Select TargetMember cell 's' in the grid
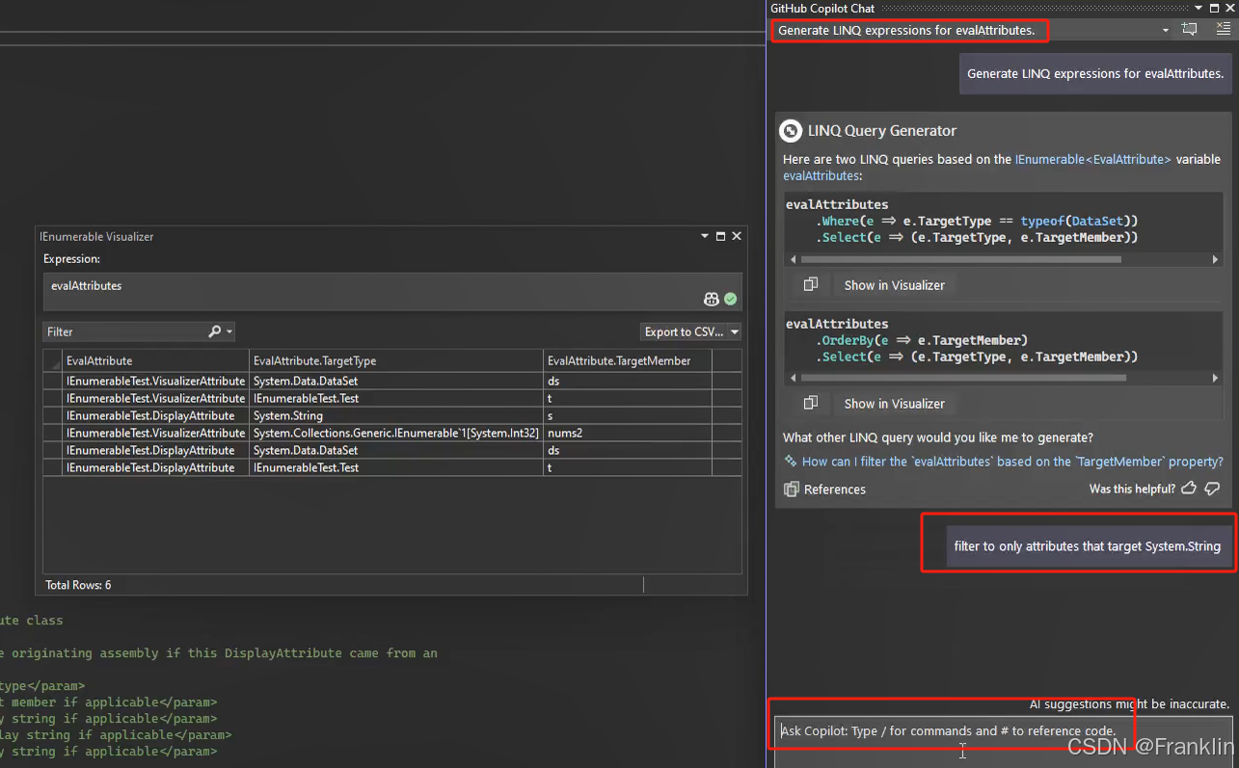Screen dimensions: 1239x768 click(628, 415)
